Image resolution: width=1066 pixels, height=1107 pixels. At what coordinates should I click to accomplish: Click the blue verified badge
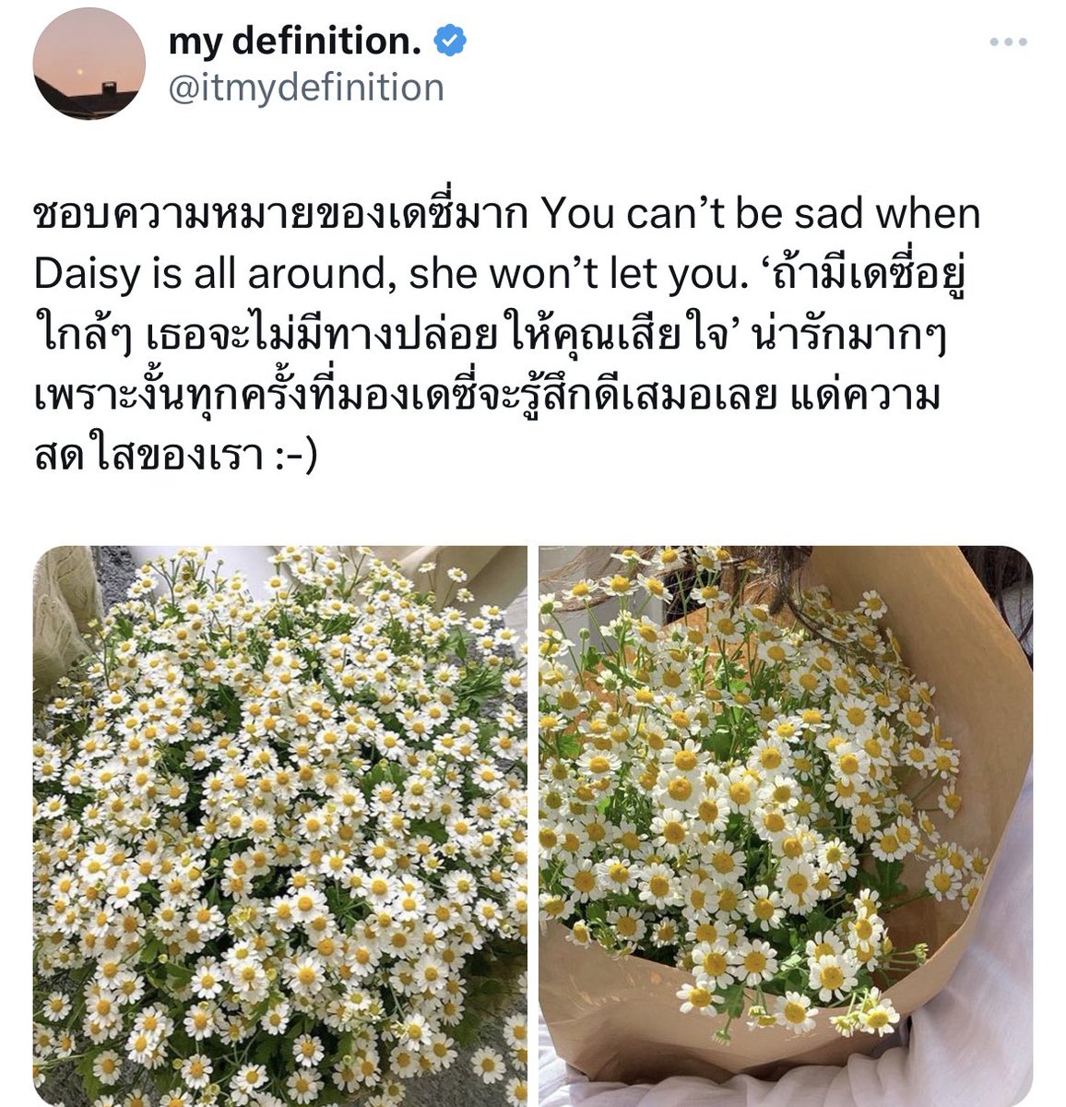coord(450,41)
